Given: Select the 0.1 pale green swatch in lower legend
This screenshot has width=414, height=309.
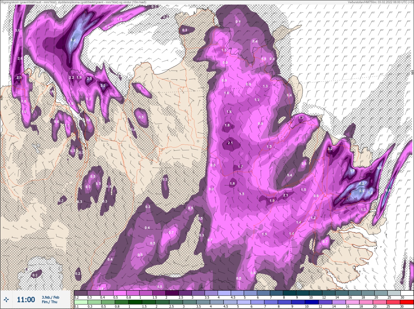Looking at the screenshot, I should 81,302.
